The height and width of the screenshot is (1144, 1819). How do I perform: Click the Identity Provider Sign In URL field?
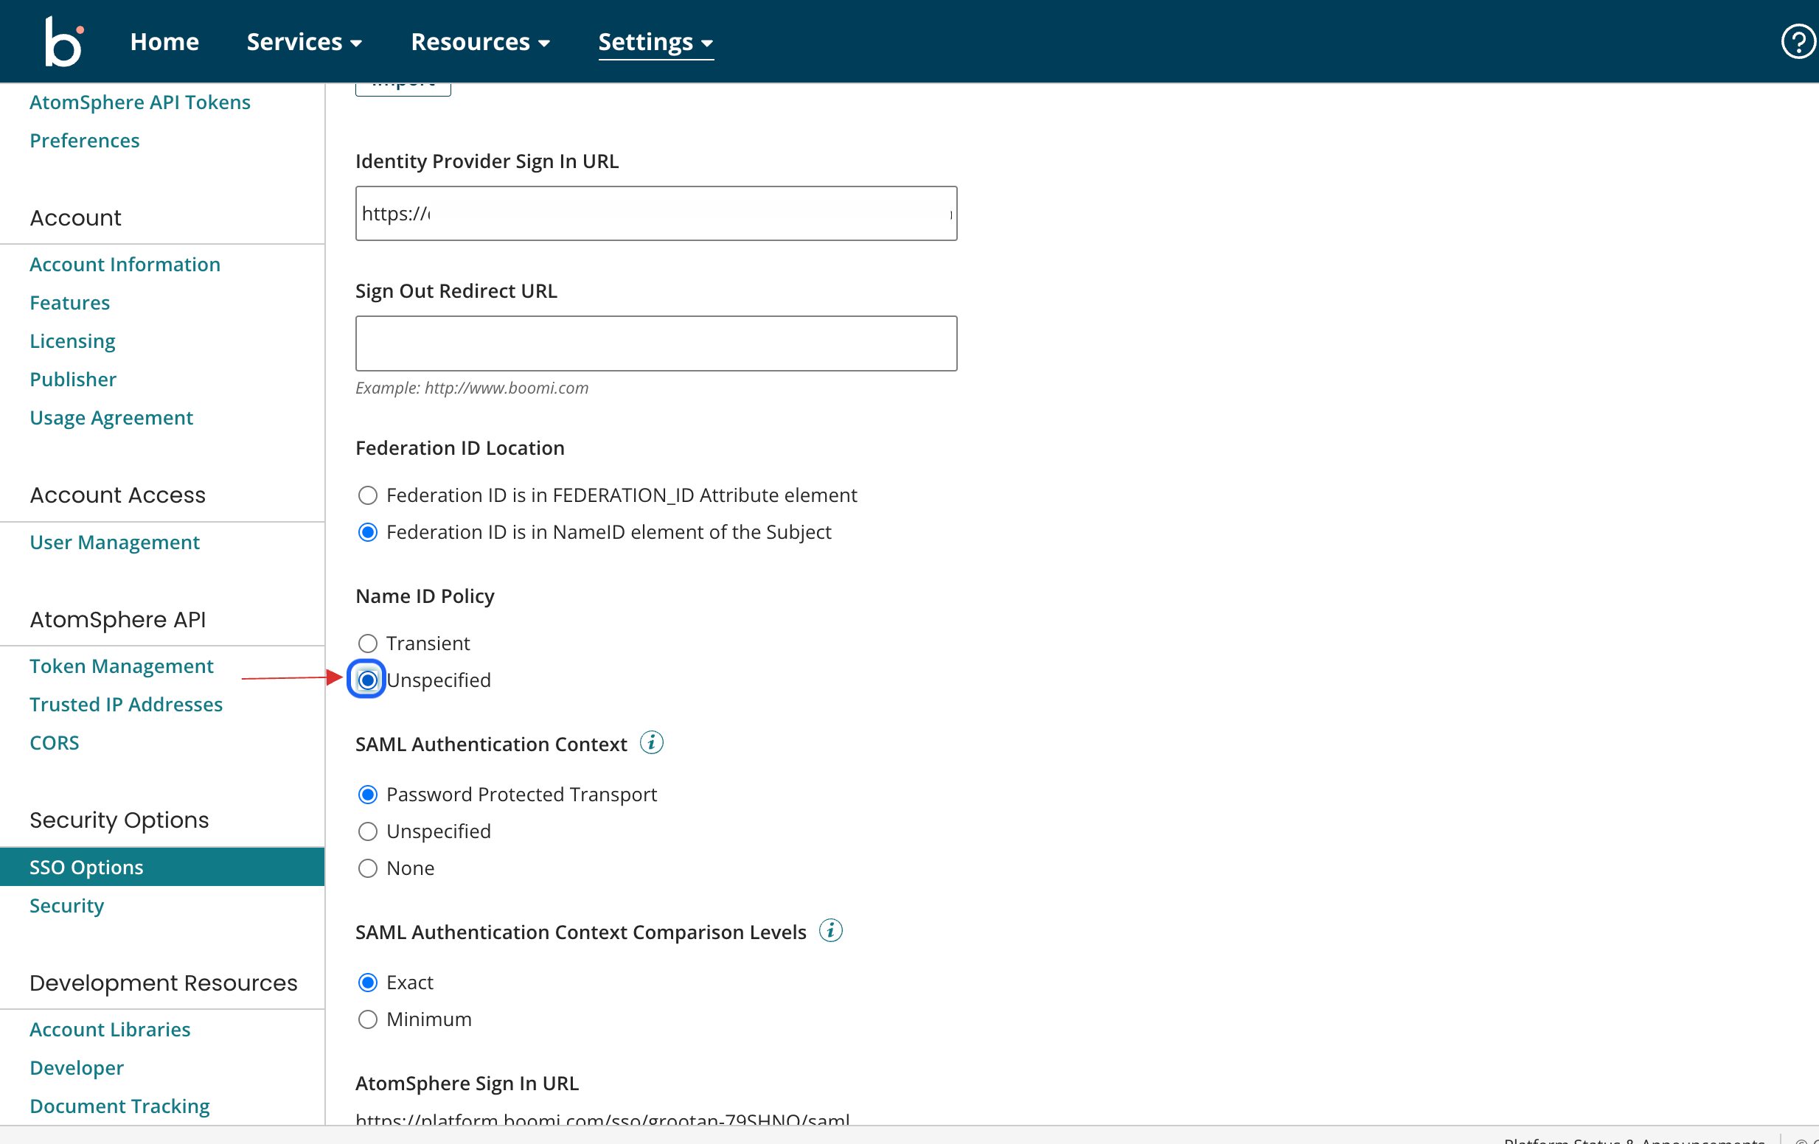point(656,212)
